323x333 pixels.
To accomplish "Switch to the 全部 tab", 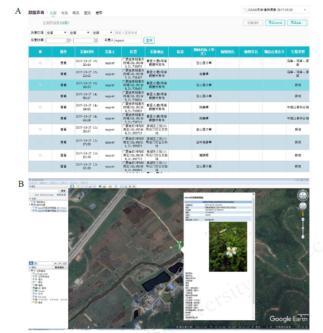I will point(53,13).
